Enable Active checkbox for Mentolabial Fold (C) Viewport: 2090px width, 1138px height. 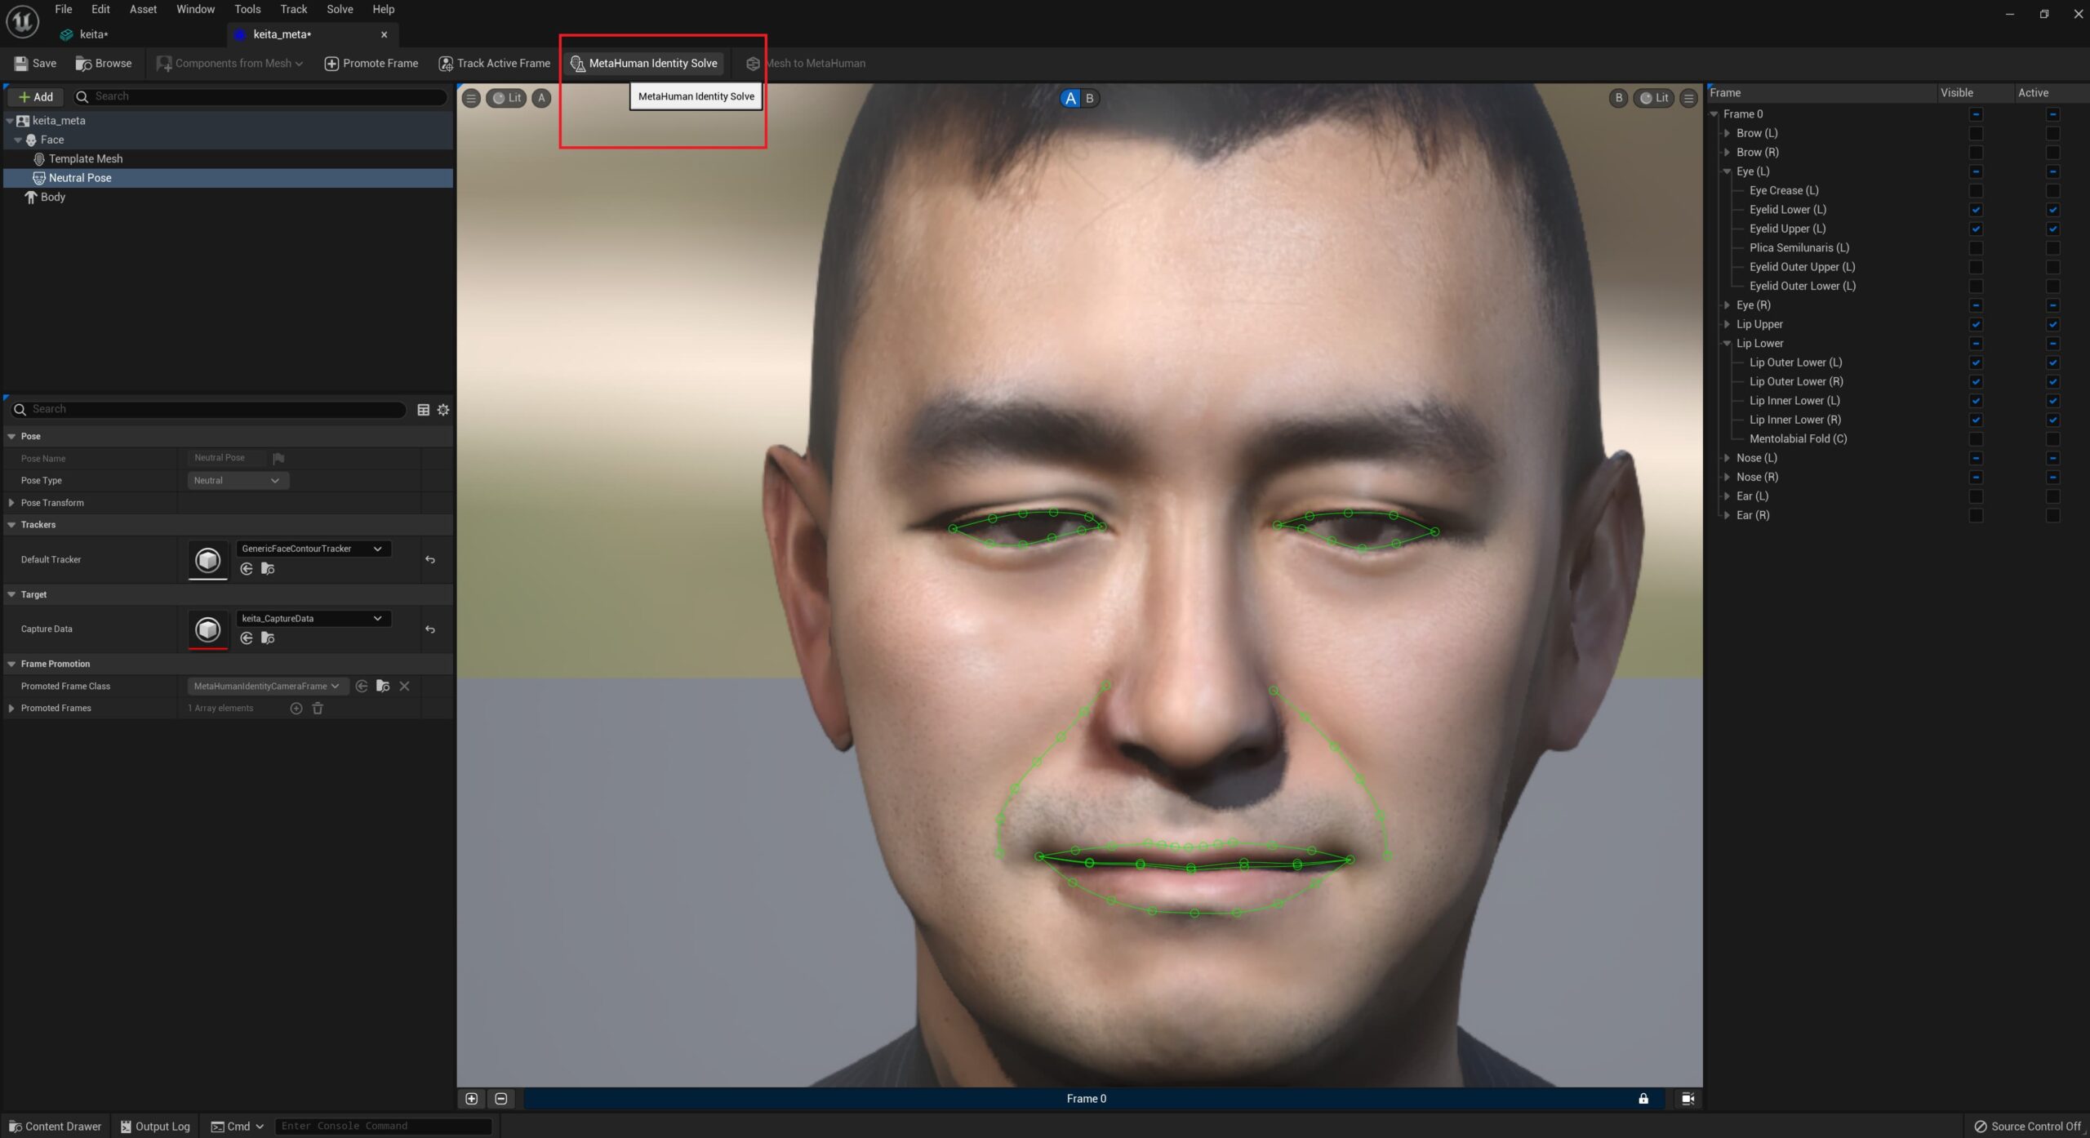2052,439
